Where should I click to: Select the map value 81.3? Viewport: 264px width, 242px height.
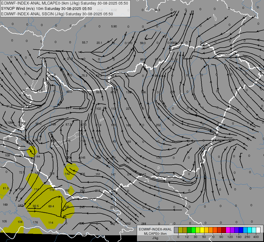[x=40, y=91]
